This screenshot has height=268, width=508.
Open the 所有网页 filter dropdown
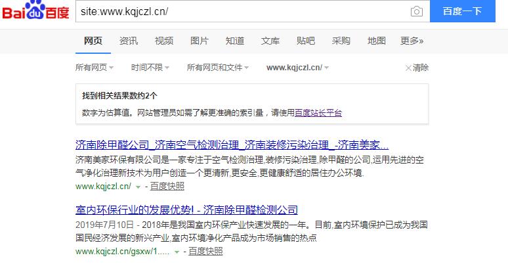pyautogui.click(x=95, y=68)
